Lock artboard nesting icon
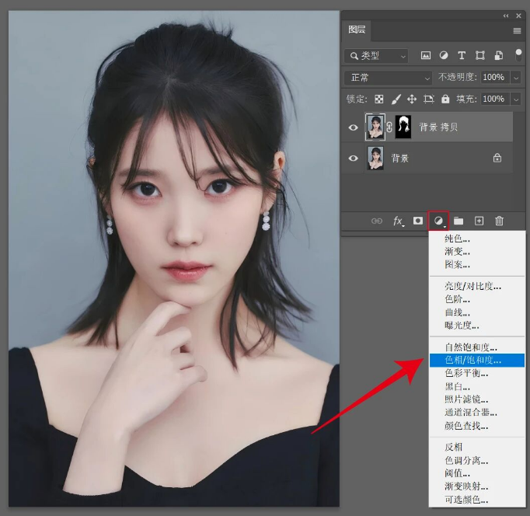 pos(429,99)
